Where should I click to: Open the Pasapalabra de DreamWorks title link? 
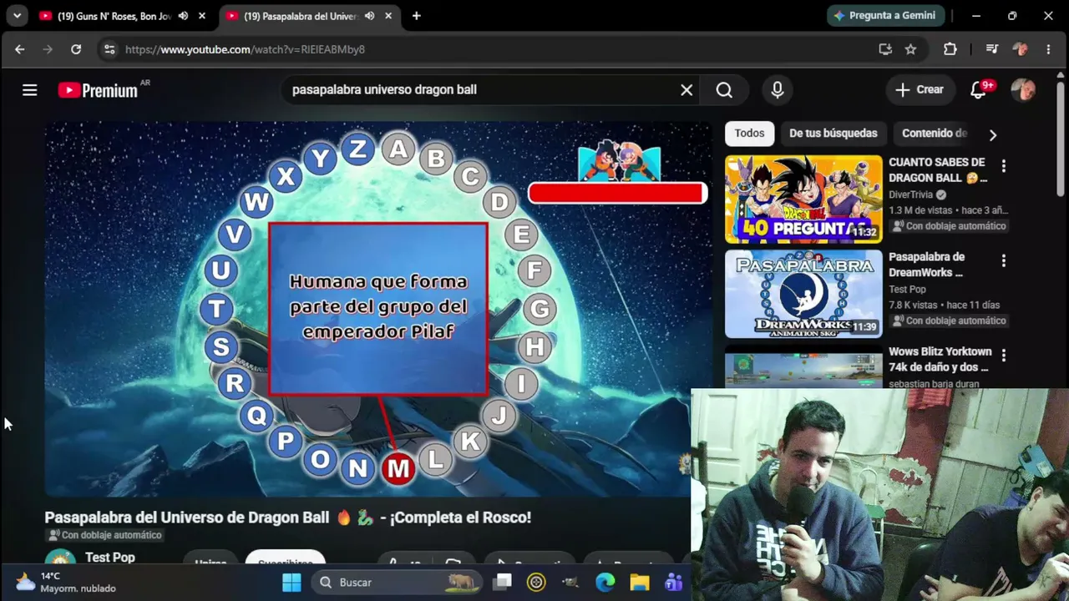coord(927,265)
